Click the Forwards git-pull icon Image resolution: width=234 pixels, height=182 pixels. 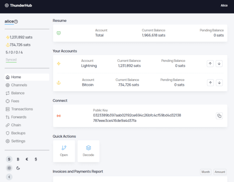[8, 117]
